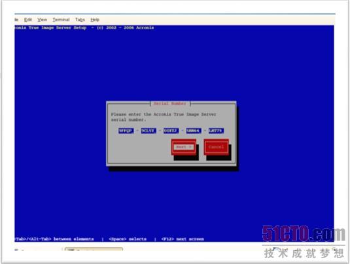Open the Help menu
This screenshot has width=350, height=264.
(x=95, y=20)
